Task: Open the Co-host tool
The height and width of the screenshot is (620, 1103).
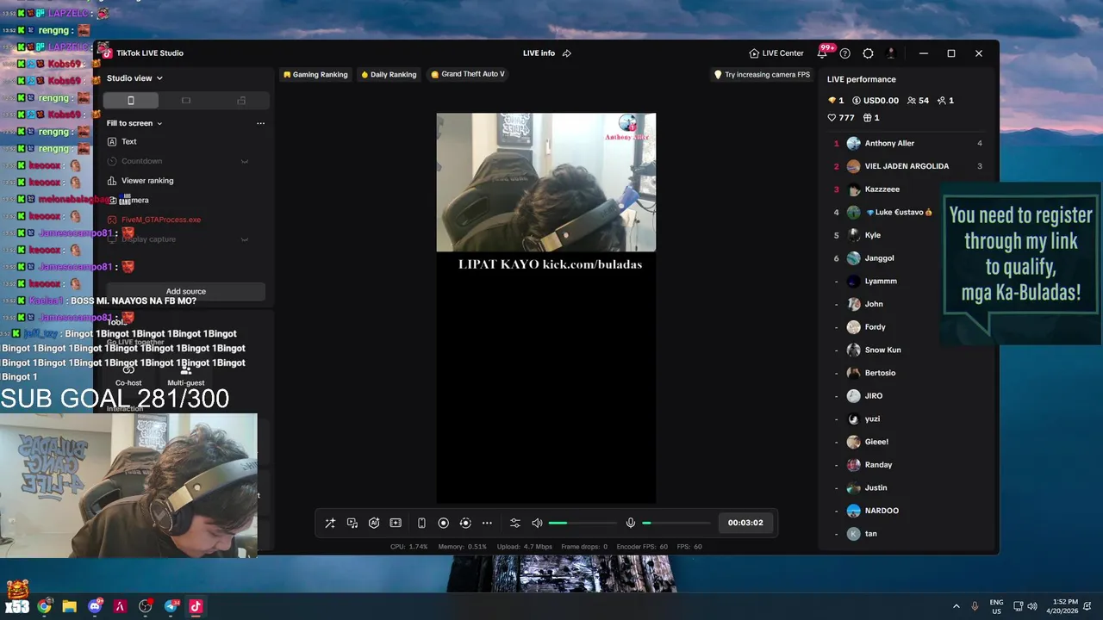Action: [128, 375]
